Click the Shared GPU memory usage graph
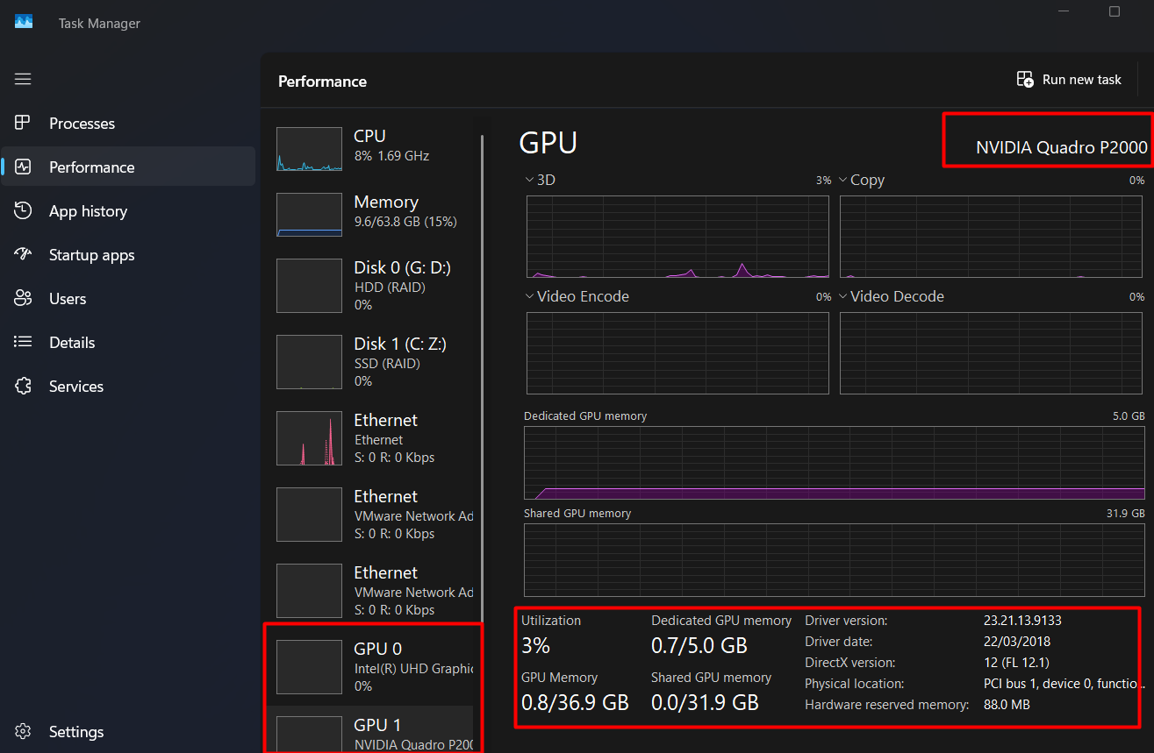The width and height of the screenshot is (1154, 753). point(835,560)
